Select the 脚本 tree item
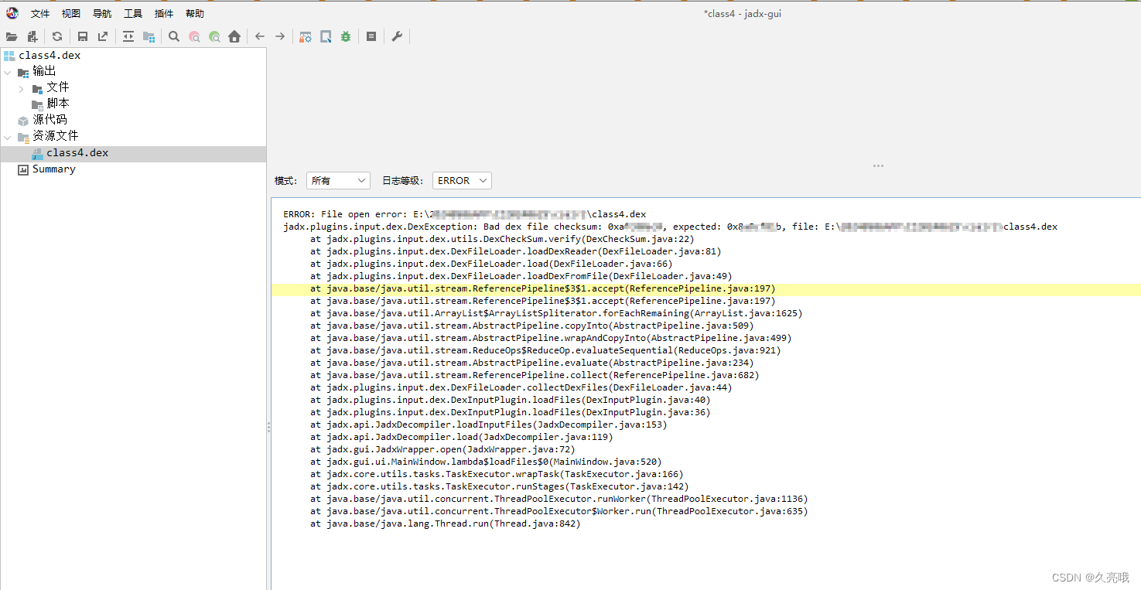The width and height of the screenshot is (1141, 590). (x=58, y=104)
